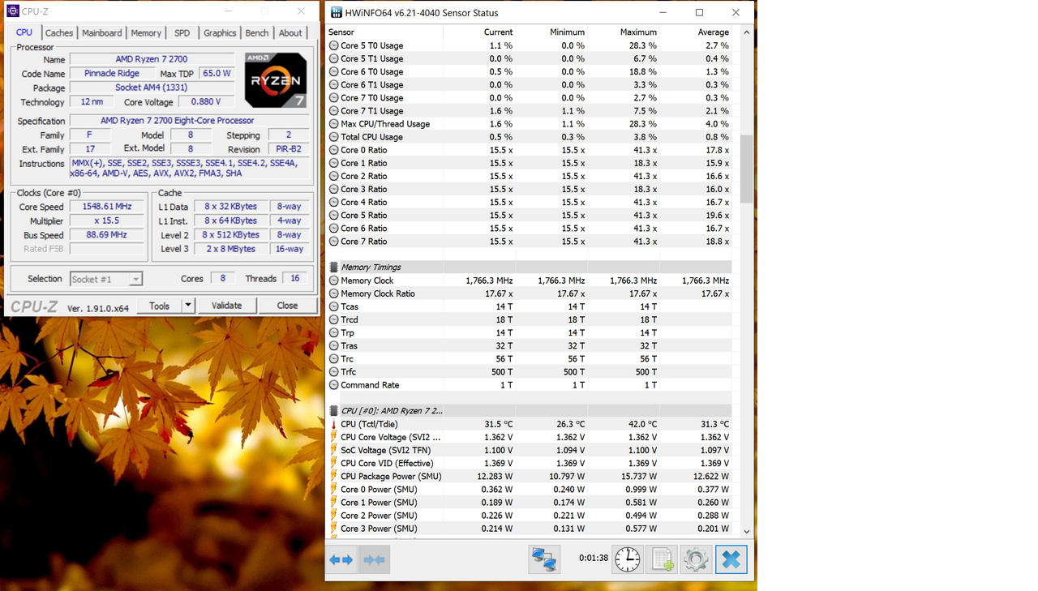This screenshot has height=591, width=1038.
Task: Switch to the Graphics tab
Action: pos(220,33)
